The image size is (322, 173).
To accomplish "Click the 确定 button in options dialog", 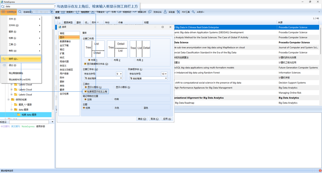I will [142, 119].
